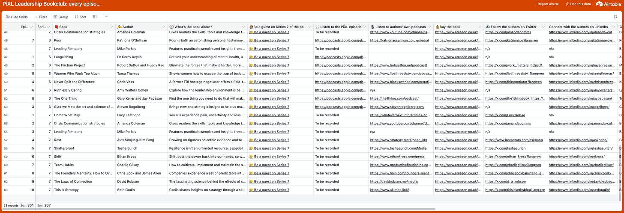This screenshot has width=624, height=213.
Task: Select author cell "Lucy Easthope"
Action: point(141,115)
